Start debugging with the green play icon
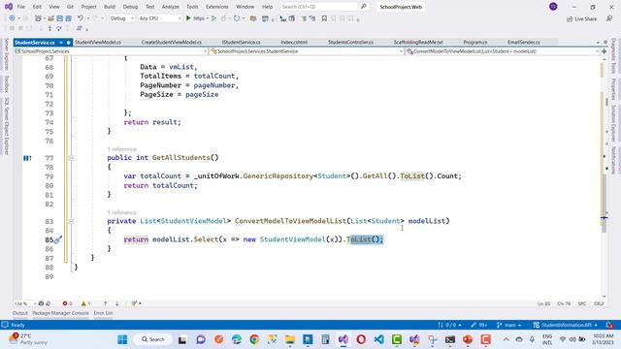The width and height of the screenshot is (621, 349). pos(188,18)
